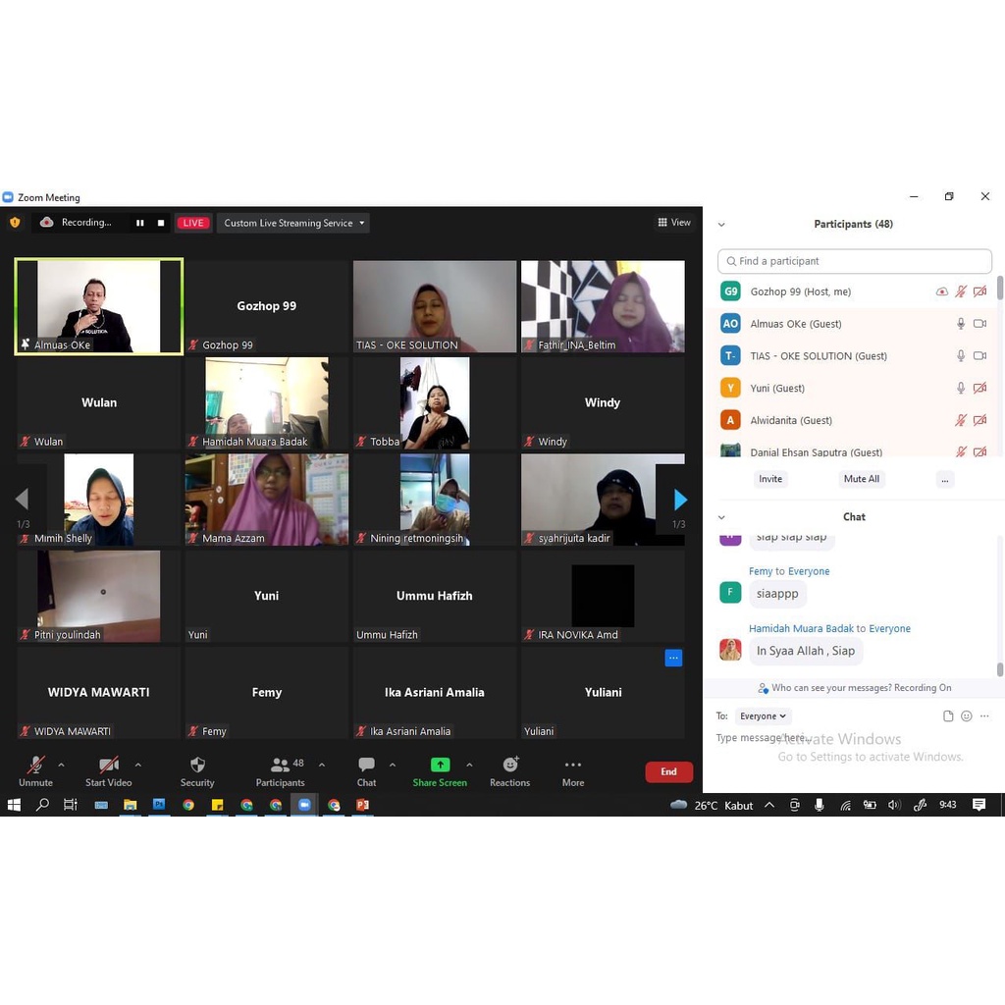Click the chat file attachment icon
1005x1005 pixels.
point(948,716)
